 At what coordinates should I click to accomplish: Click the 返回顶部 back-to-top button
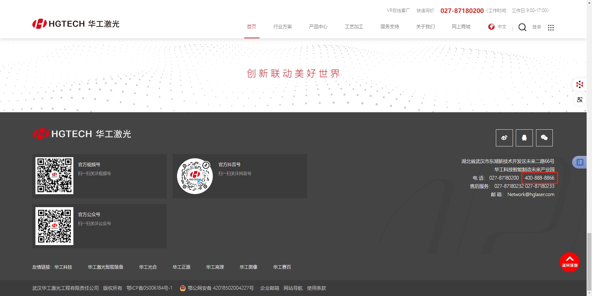(570, 262)
